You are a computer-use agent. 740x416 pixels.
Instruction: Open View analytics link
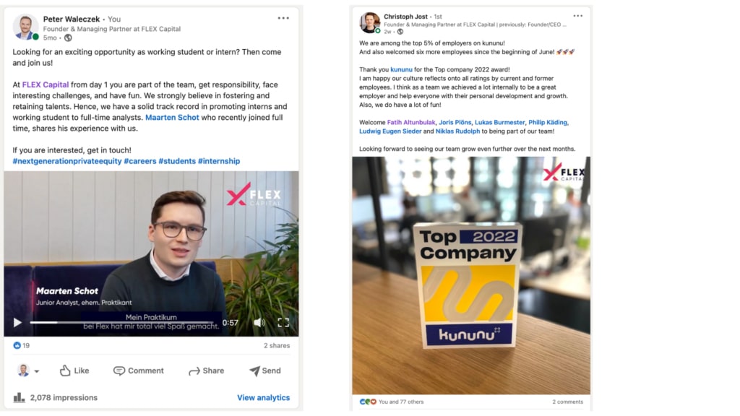pyautogui.click(x=263, y=398)
